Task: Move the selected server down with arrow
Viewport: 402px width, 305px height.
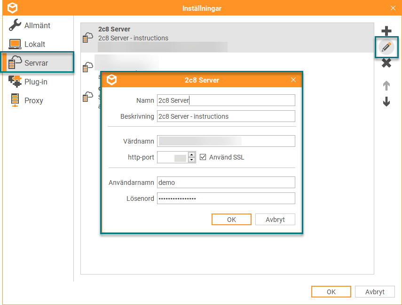Action: coord(386,101)
